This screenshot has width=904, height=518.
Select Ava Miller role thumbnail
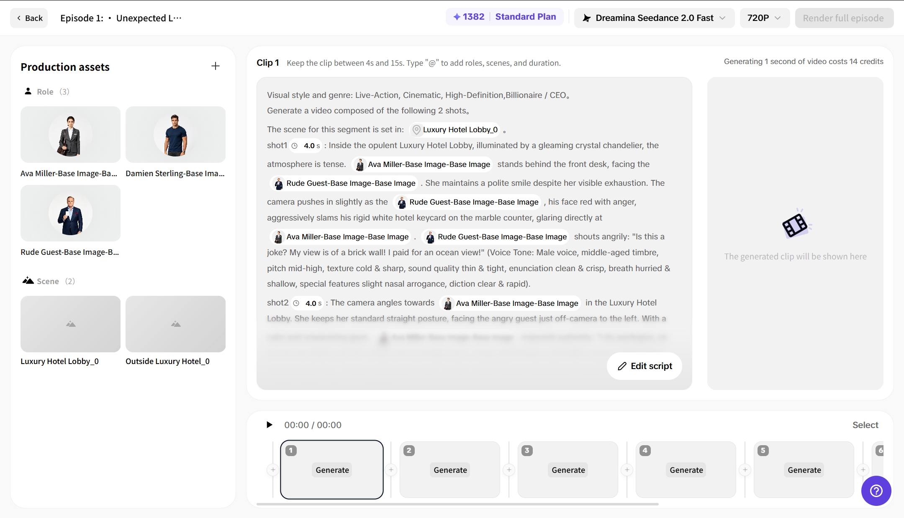coord(70,134)
